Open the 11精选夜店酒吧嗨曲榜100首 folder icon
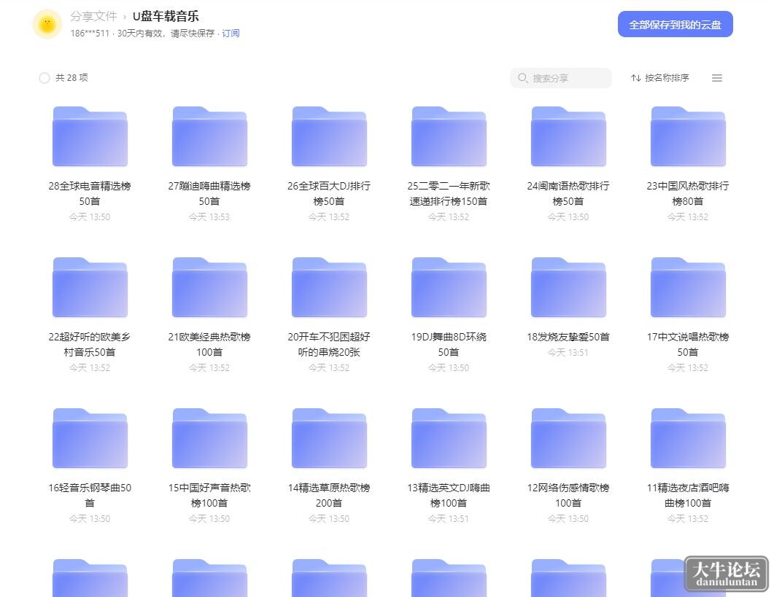 click(688, 438)
